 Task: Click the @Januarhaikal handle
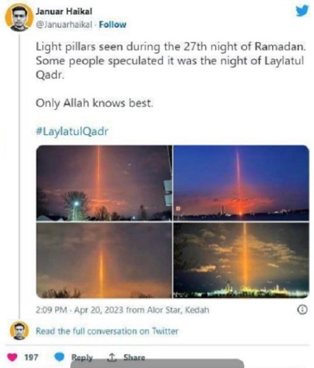pos(64,25)
